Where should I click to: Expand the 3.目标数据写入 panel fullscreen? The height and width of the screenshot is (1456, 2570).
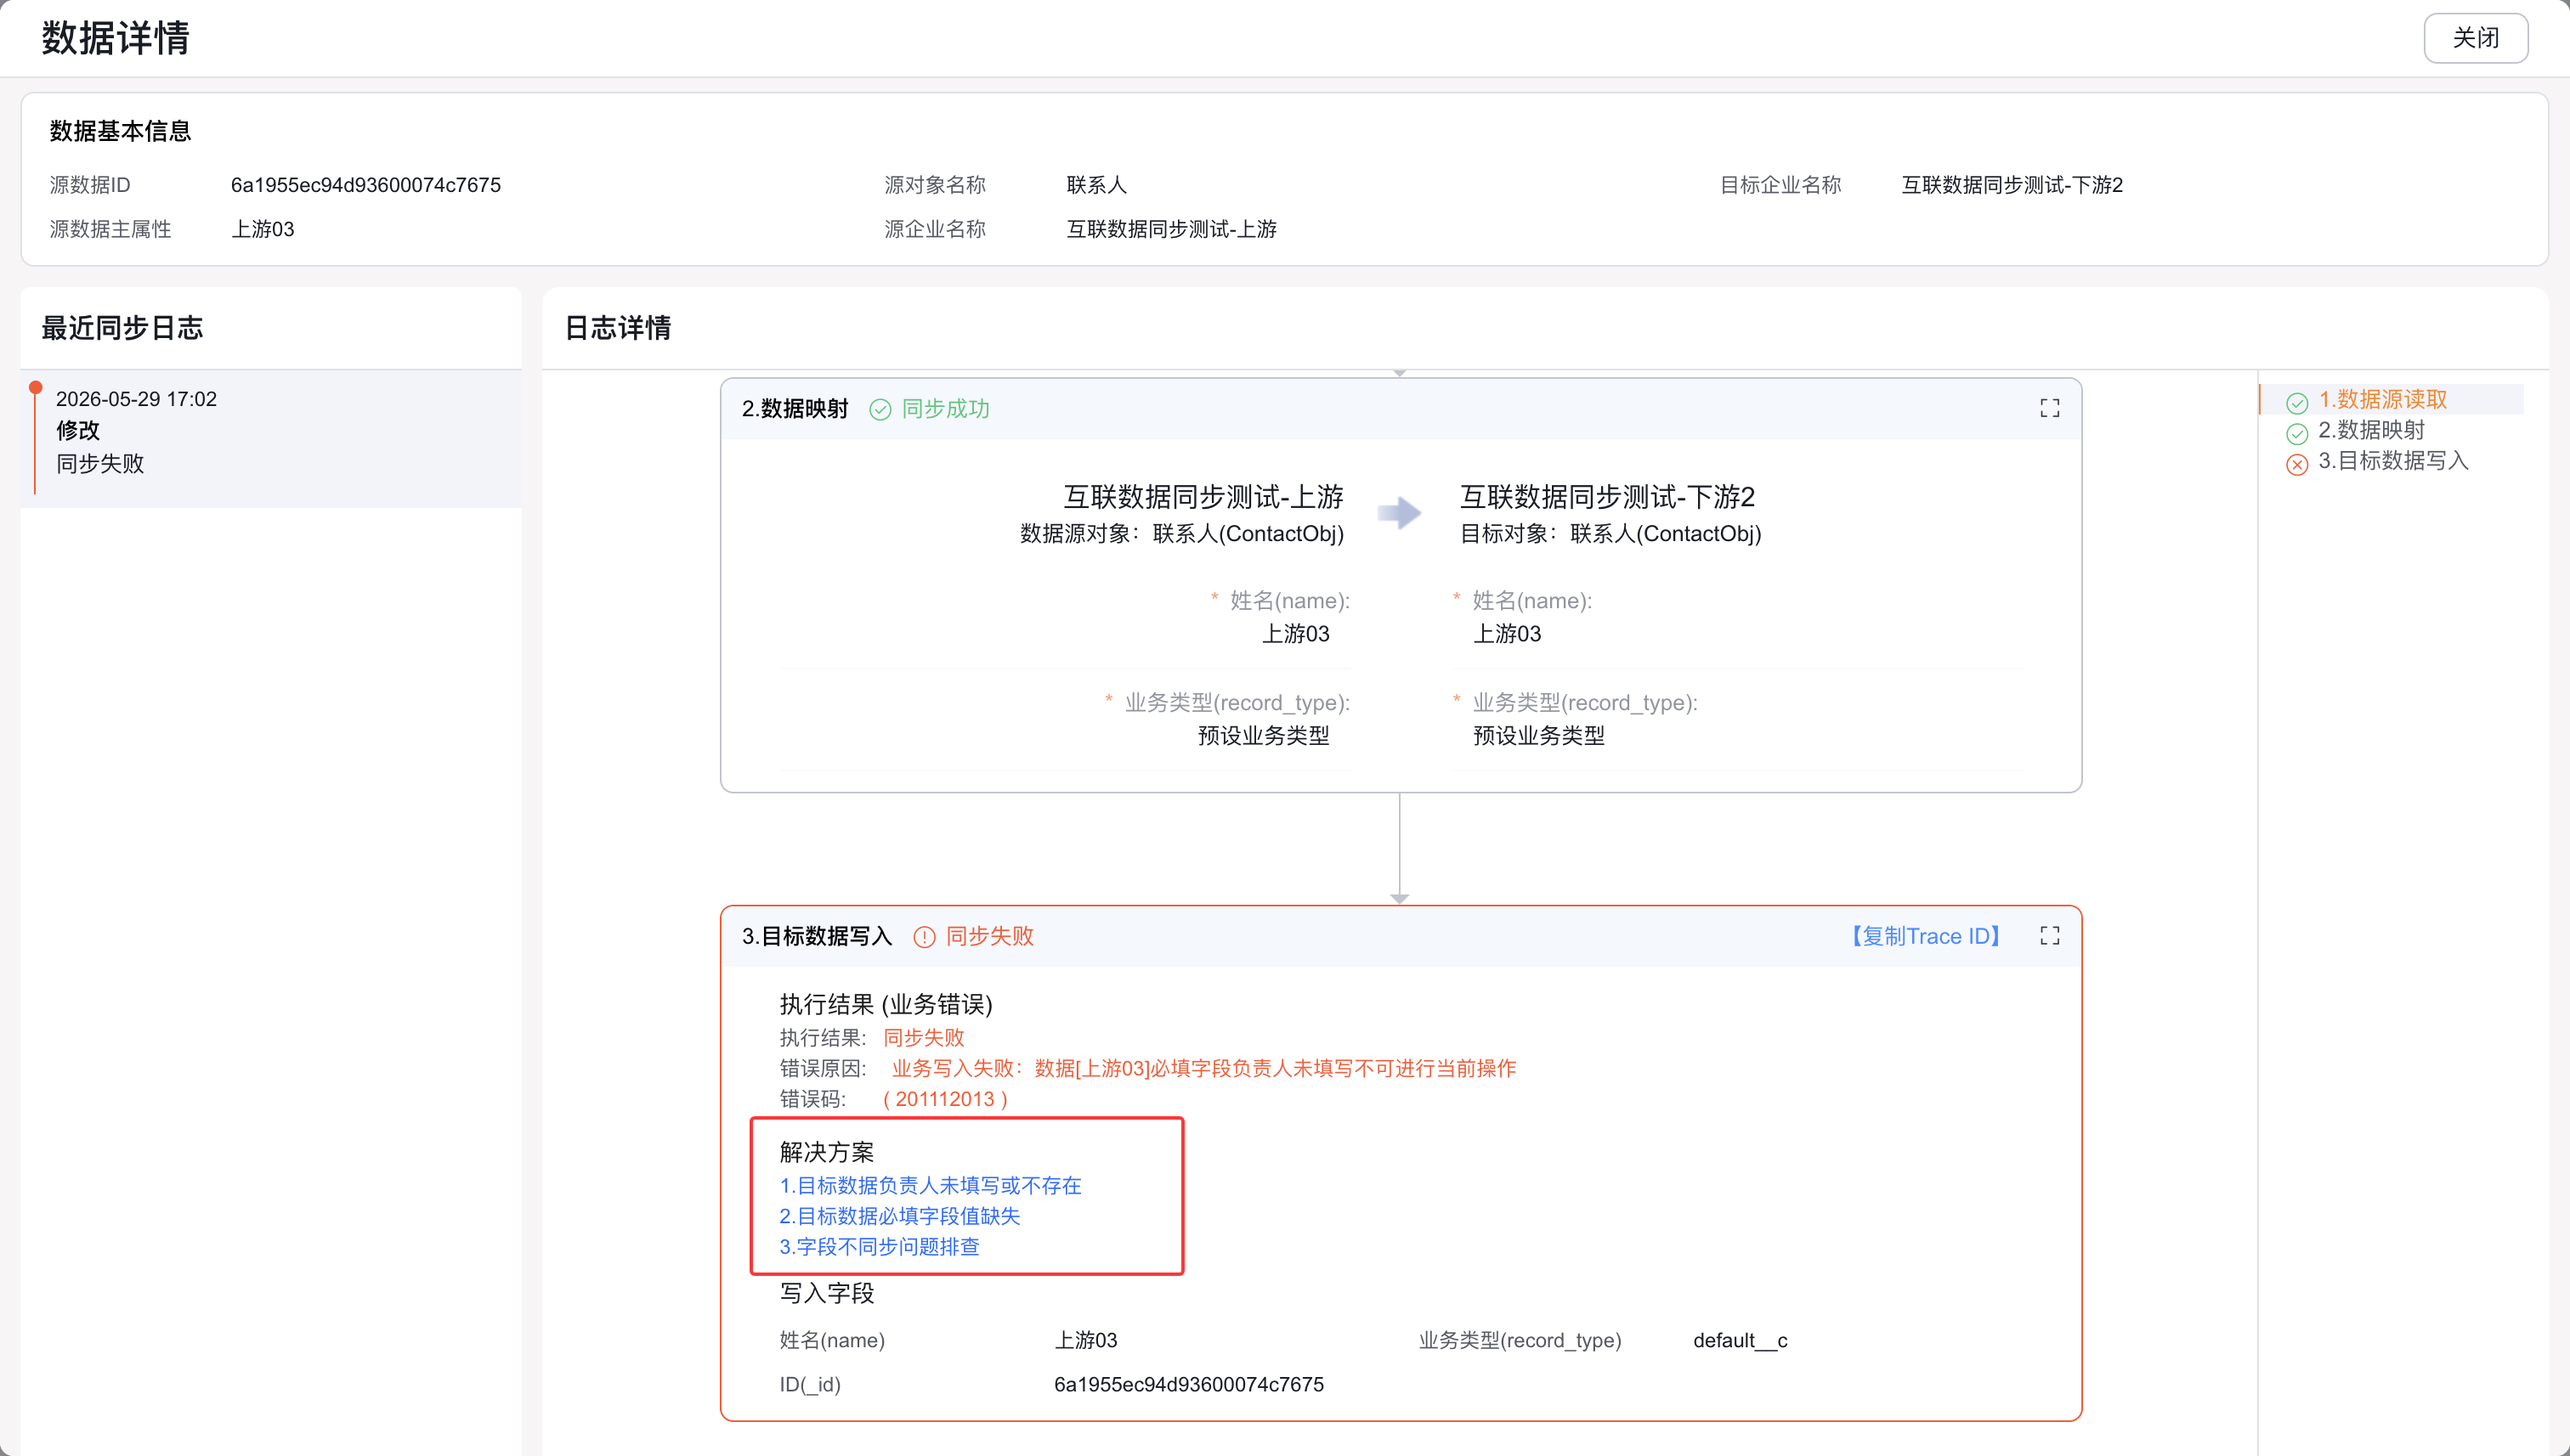point(2049,935)
